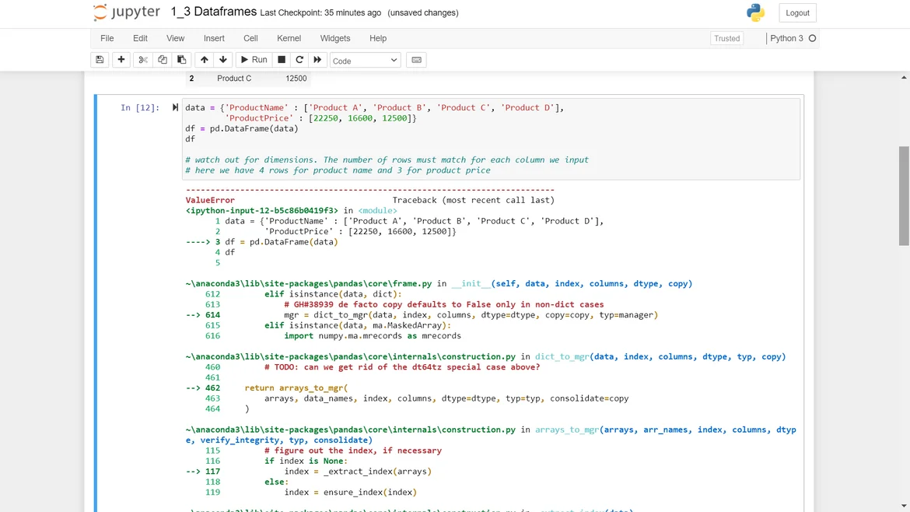
Task: Move selected cell up arrow
Action: 204,60
